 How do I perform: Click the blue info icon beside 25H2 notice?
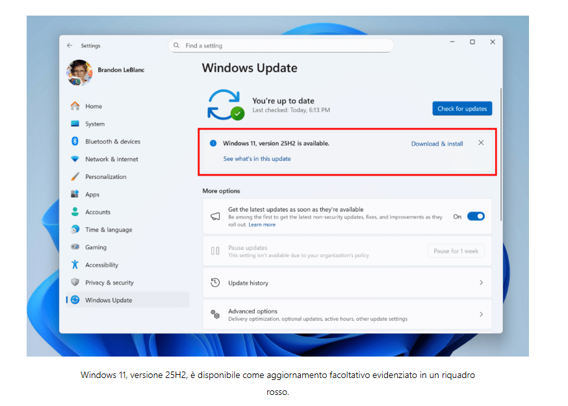coord(213,143)
